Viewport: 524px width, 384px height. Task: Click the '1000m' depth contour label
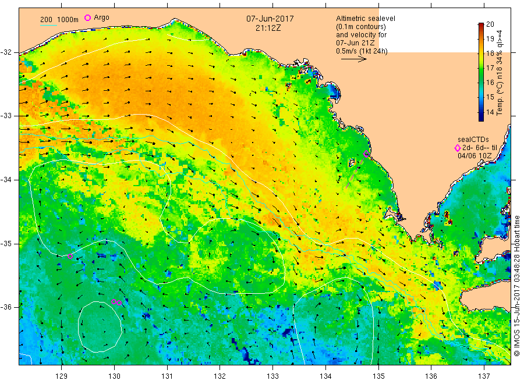(x=68, y=20)
